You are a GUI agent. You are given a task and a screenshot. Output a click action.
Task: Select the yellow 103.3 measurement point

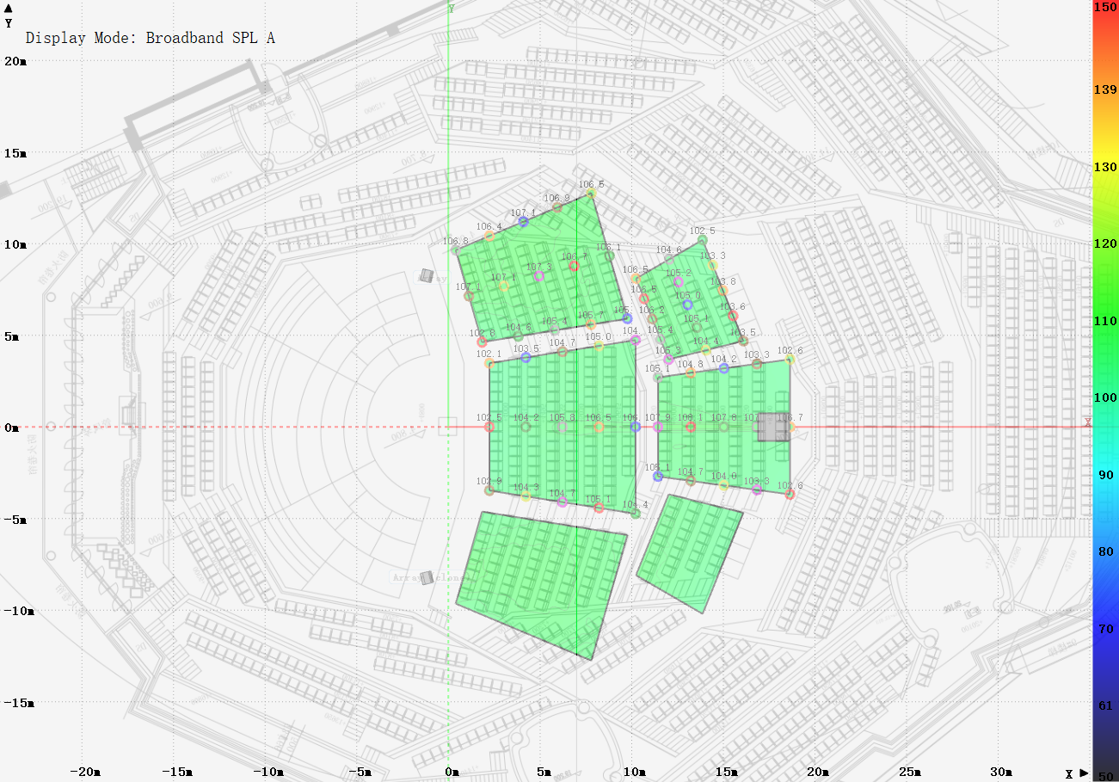click(713, 265)
